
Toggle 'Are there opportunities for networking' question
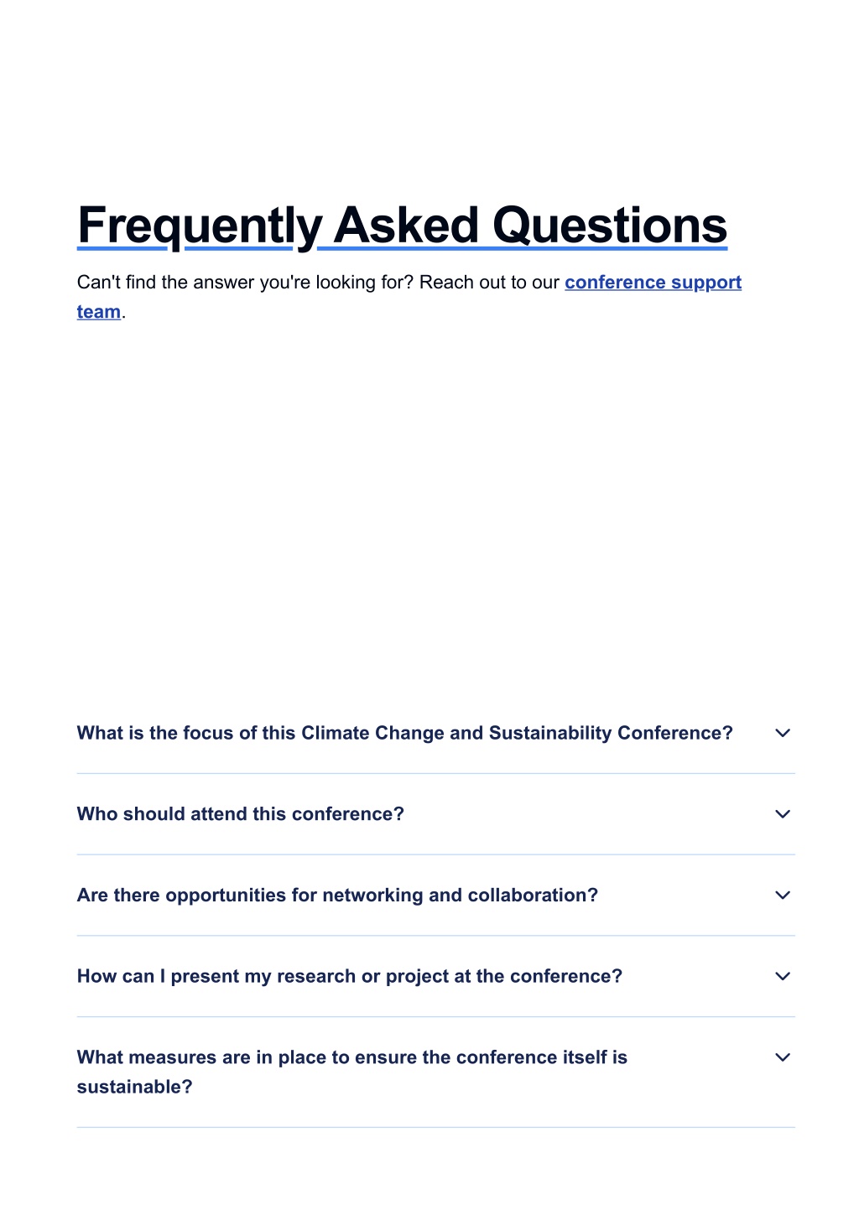point(435,896)
